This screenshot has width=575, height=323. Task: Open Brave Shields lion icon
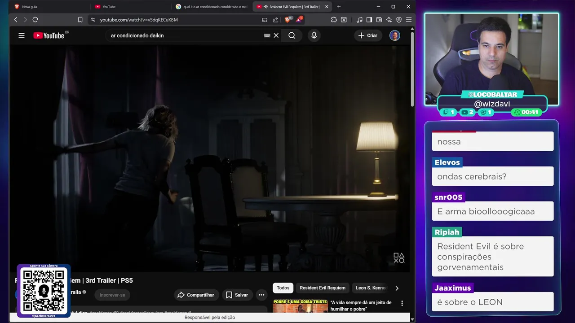(288, 20)
